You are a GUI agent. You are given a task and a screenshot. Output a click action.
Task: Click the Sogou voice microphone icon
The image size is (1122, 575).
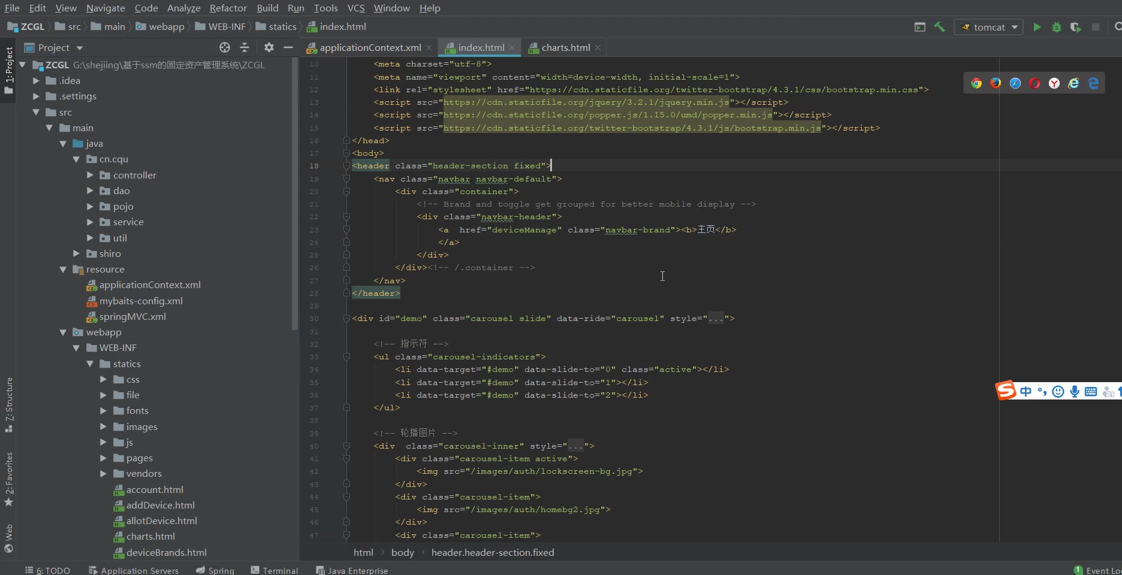click(x=1075, y=392)
